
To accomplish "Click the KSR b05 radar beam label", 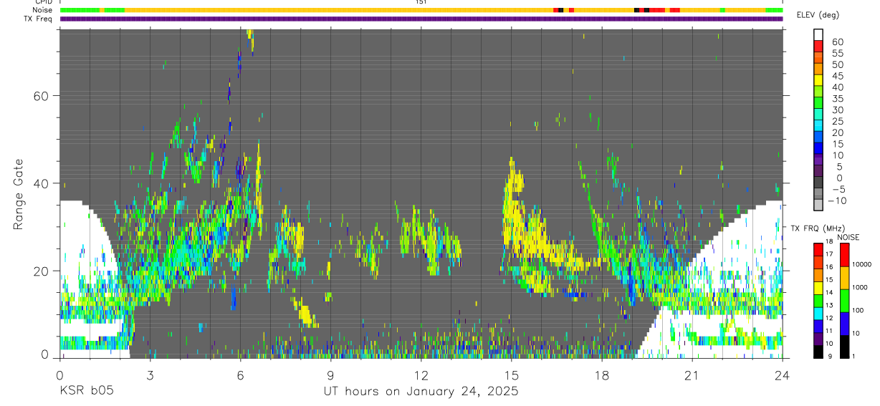I will 86,391.
